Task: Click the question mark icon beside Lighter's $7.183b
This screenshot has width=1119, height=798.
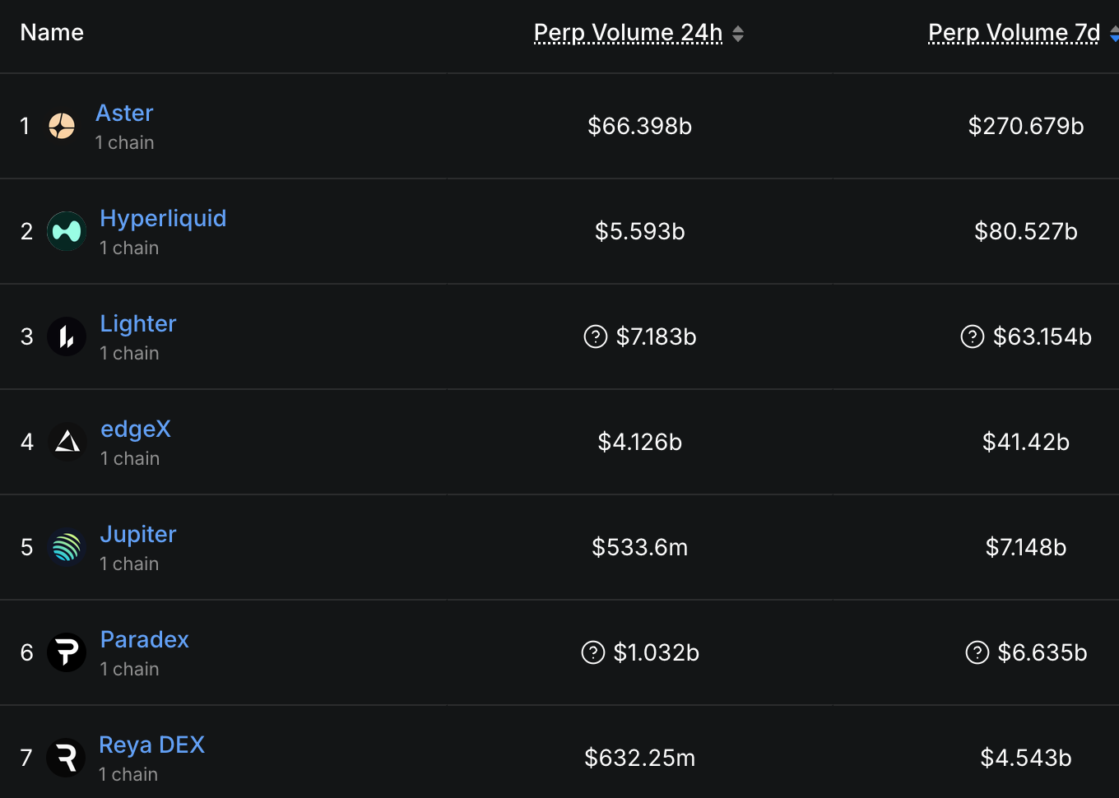Action: [596, 336]
